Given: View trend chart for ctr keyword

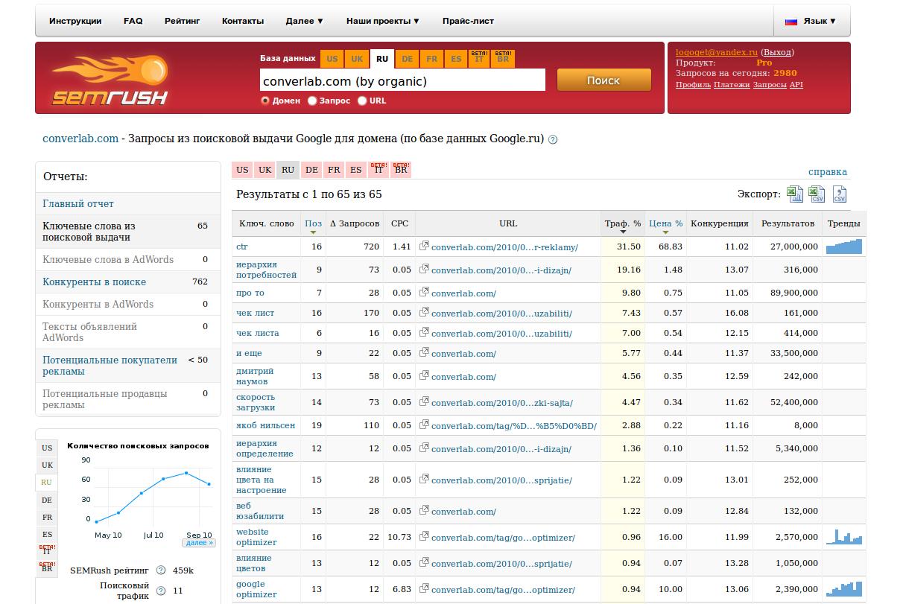Looking at the screenshot, I should point(843,246).
